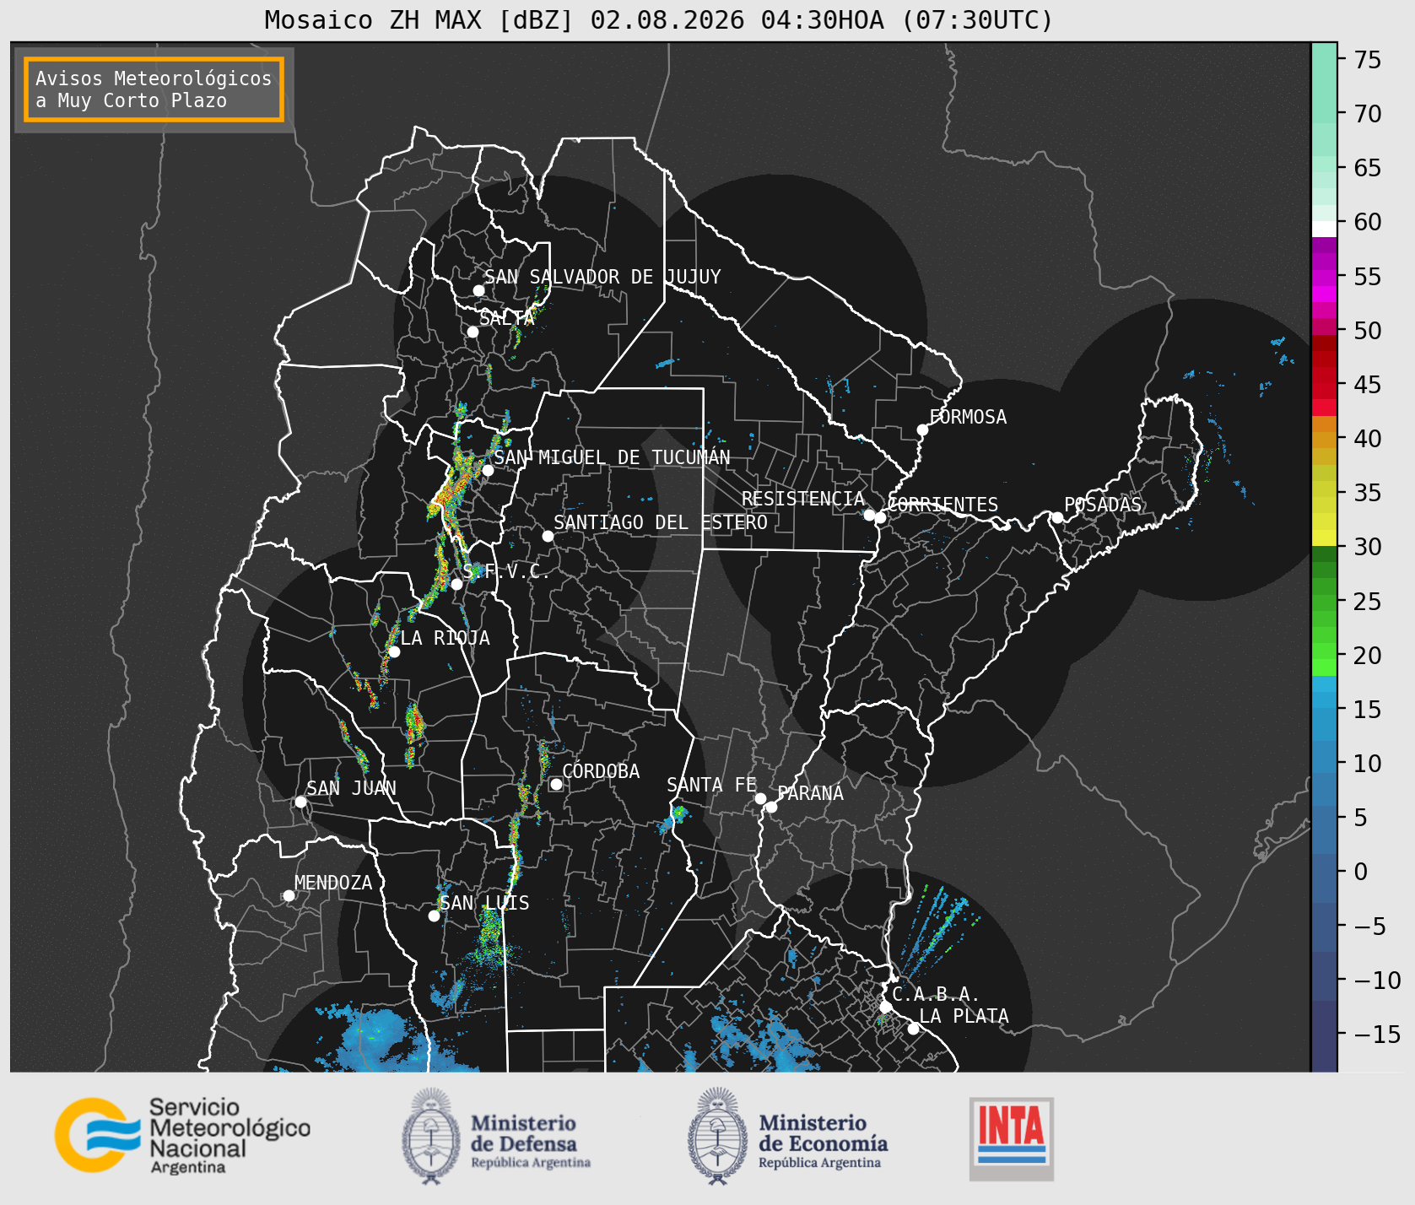This screenshot has height=1205, width=1415.
Task: Click the SANTIAGO DEL ESTERO label
Action: [661, 522]
